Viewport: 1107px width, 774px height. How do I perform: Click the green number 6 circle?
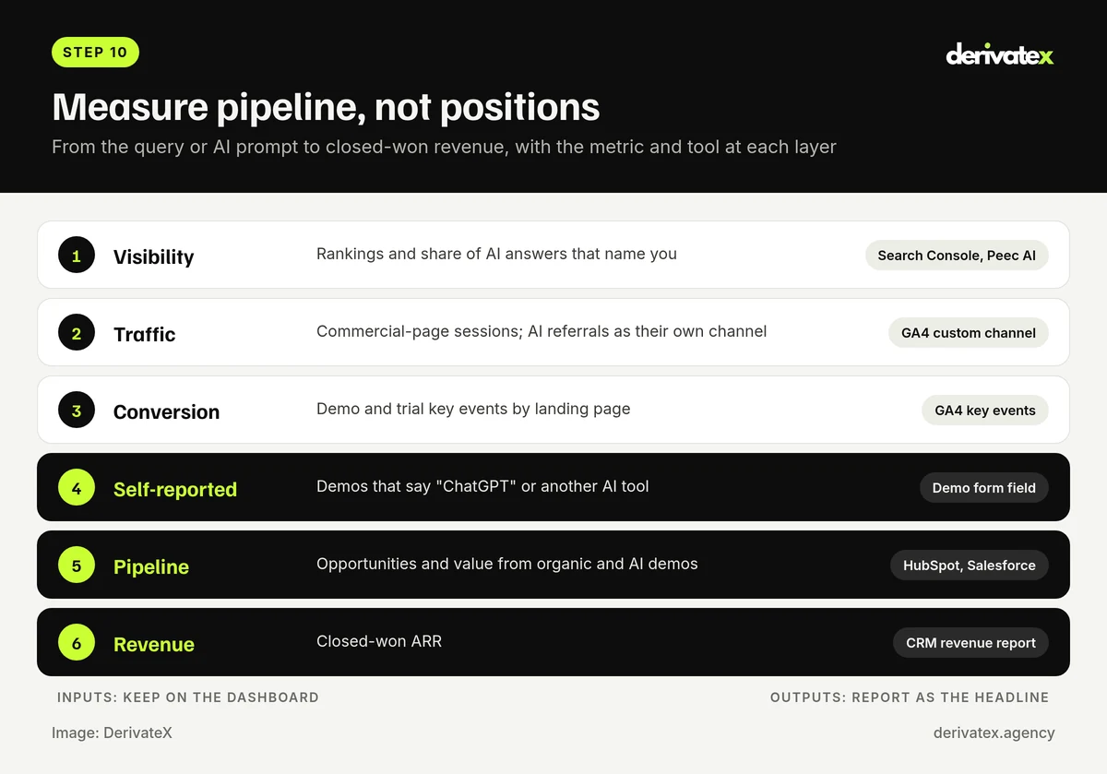click(x=77, y=643)
